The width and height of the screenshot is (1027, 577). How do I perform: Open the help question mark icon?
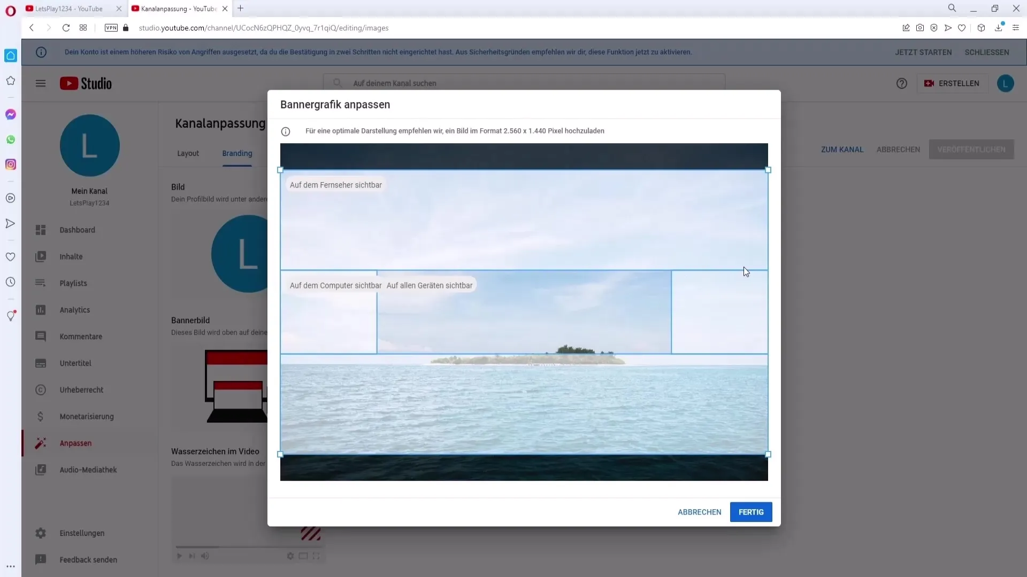coord(902,83)
